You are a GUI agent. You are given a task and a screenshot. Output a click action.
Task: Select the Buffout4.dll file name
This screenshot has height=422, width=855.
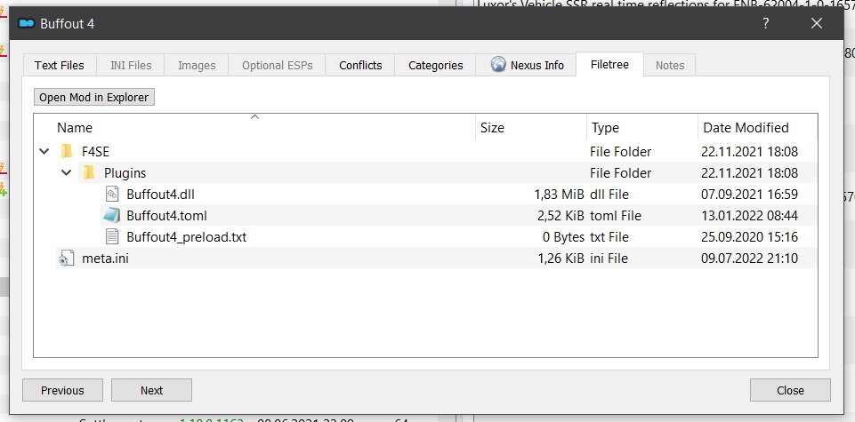click(160, 194)
